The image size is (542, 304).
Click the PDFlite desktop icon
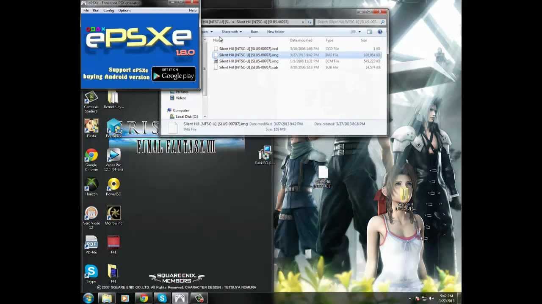(x=91, y=245)
